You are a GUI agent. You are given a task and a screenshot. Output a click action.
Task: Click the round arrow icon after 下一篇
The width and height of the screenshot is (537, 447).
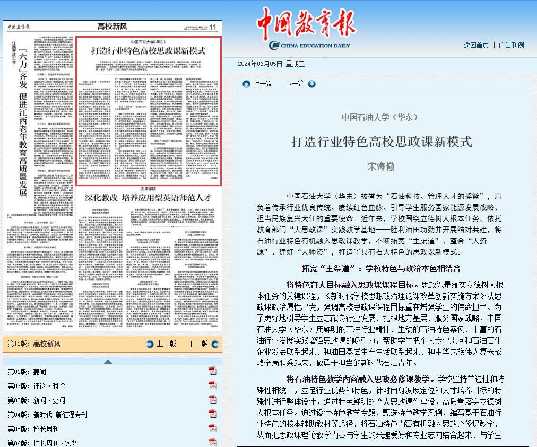click(311, 84)
